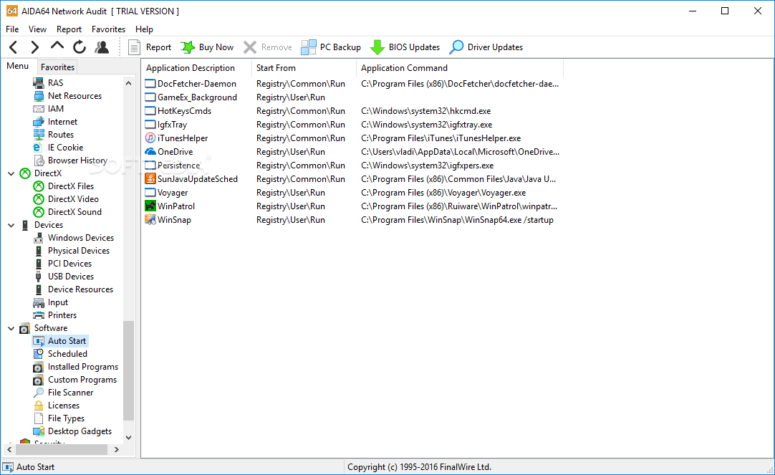The width and height of the screenshot is (775, 475).
Task: Click the WinPatrol icon in list
Action: [150, 206]
